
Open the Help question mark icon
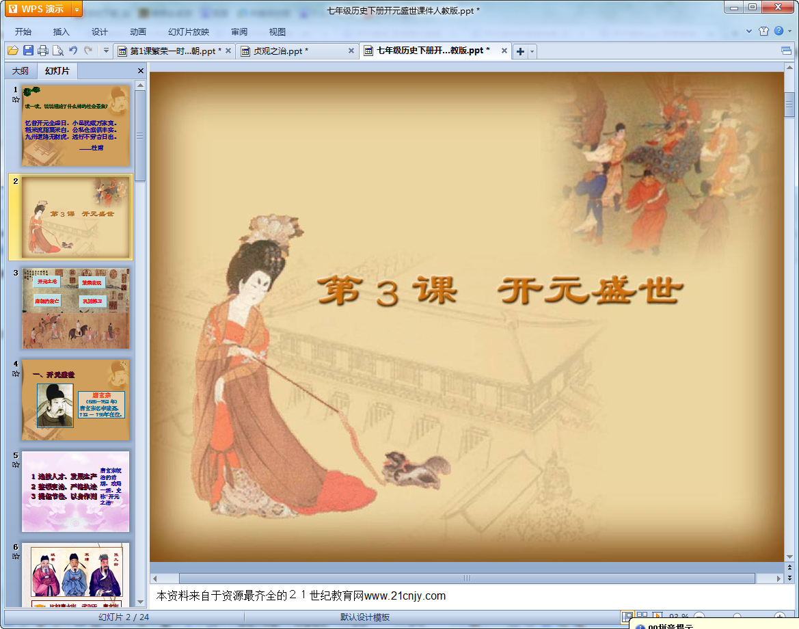point(778,31)
